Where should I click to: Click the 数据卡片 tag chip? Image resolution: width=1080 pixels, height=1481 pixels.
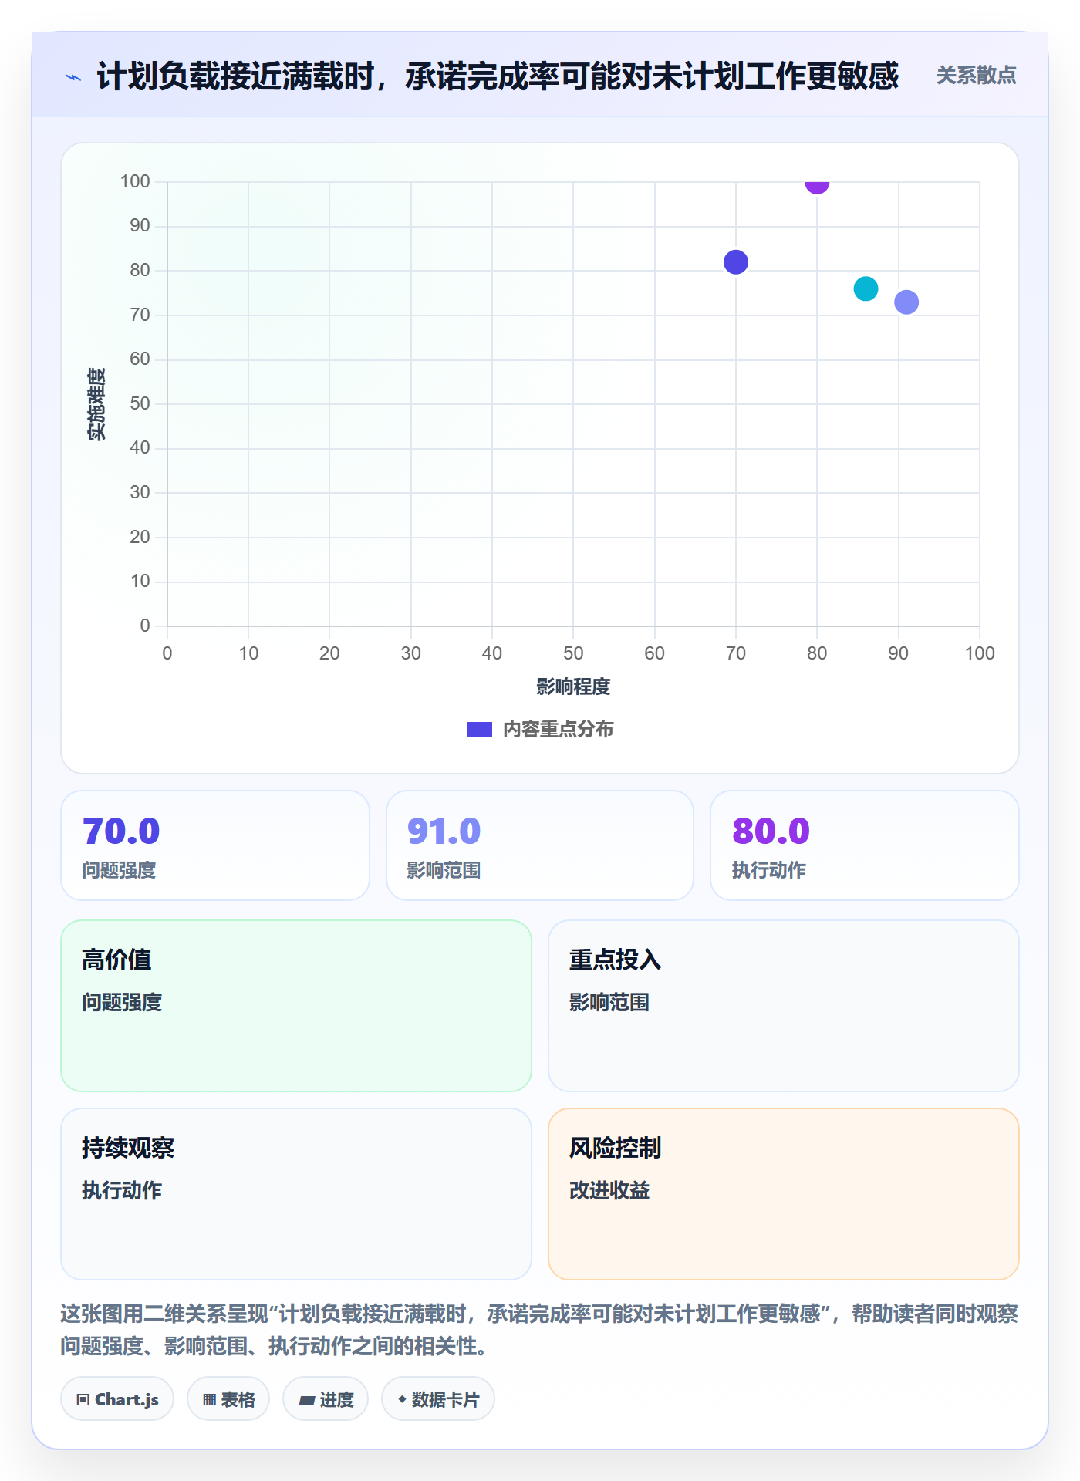(x=438, y=1399)
